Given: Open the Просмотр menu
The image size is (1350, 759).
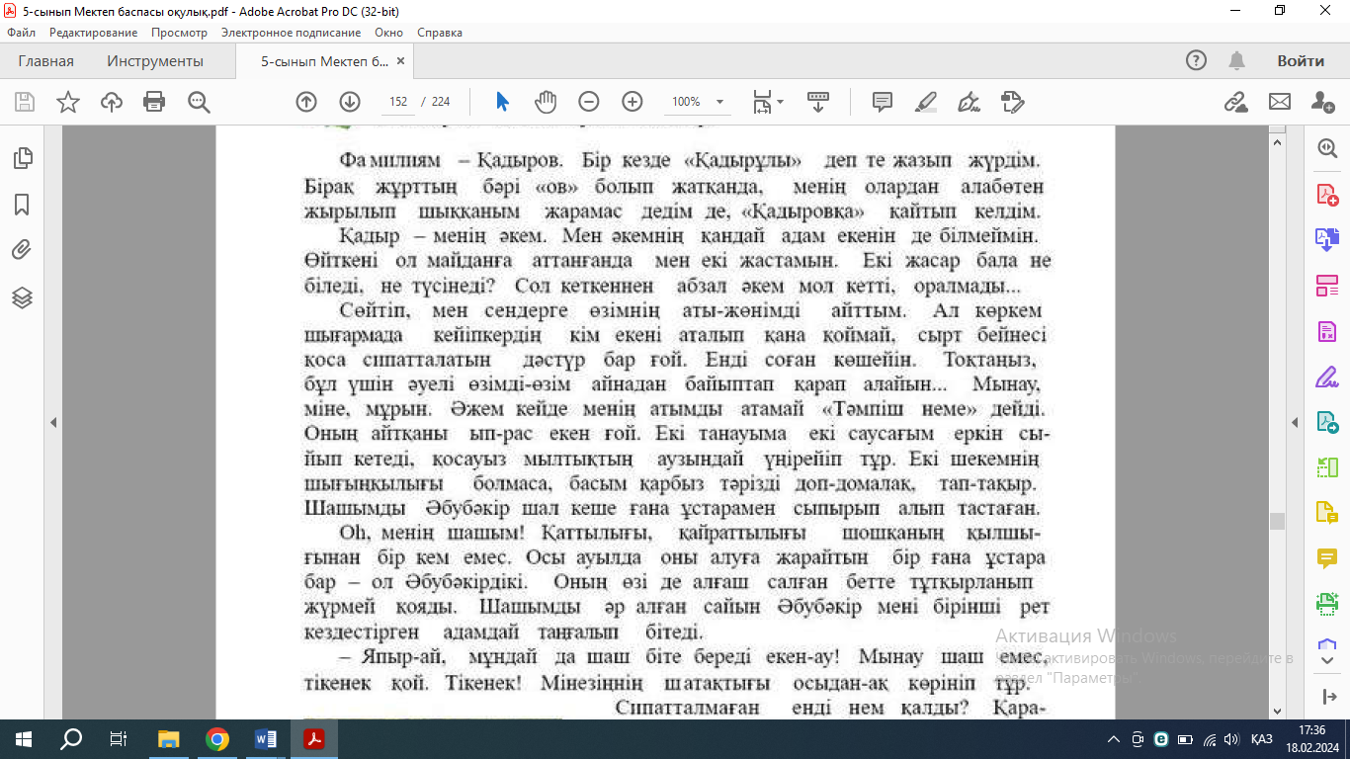Looking at the screenshot, I should pyautogui.click(x=180, y=33).
